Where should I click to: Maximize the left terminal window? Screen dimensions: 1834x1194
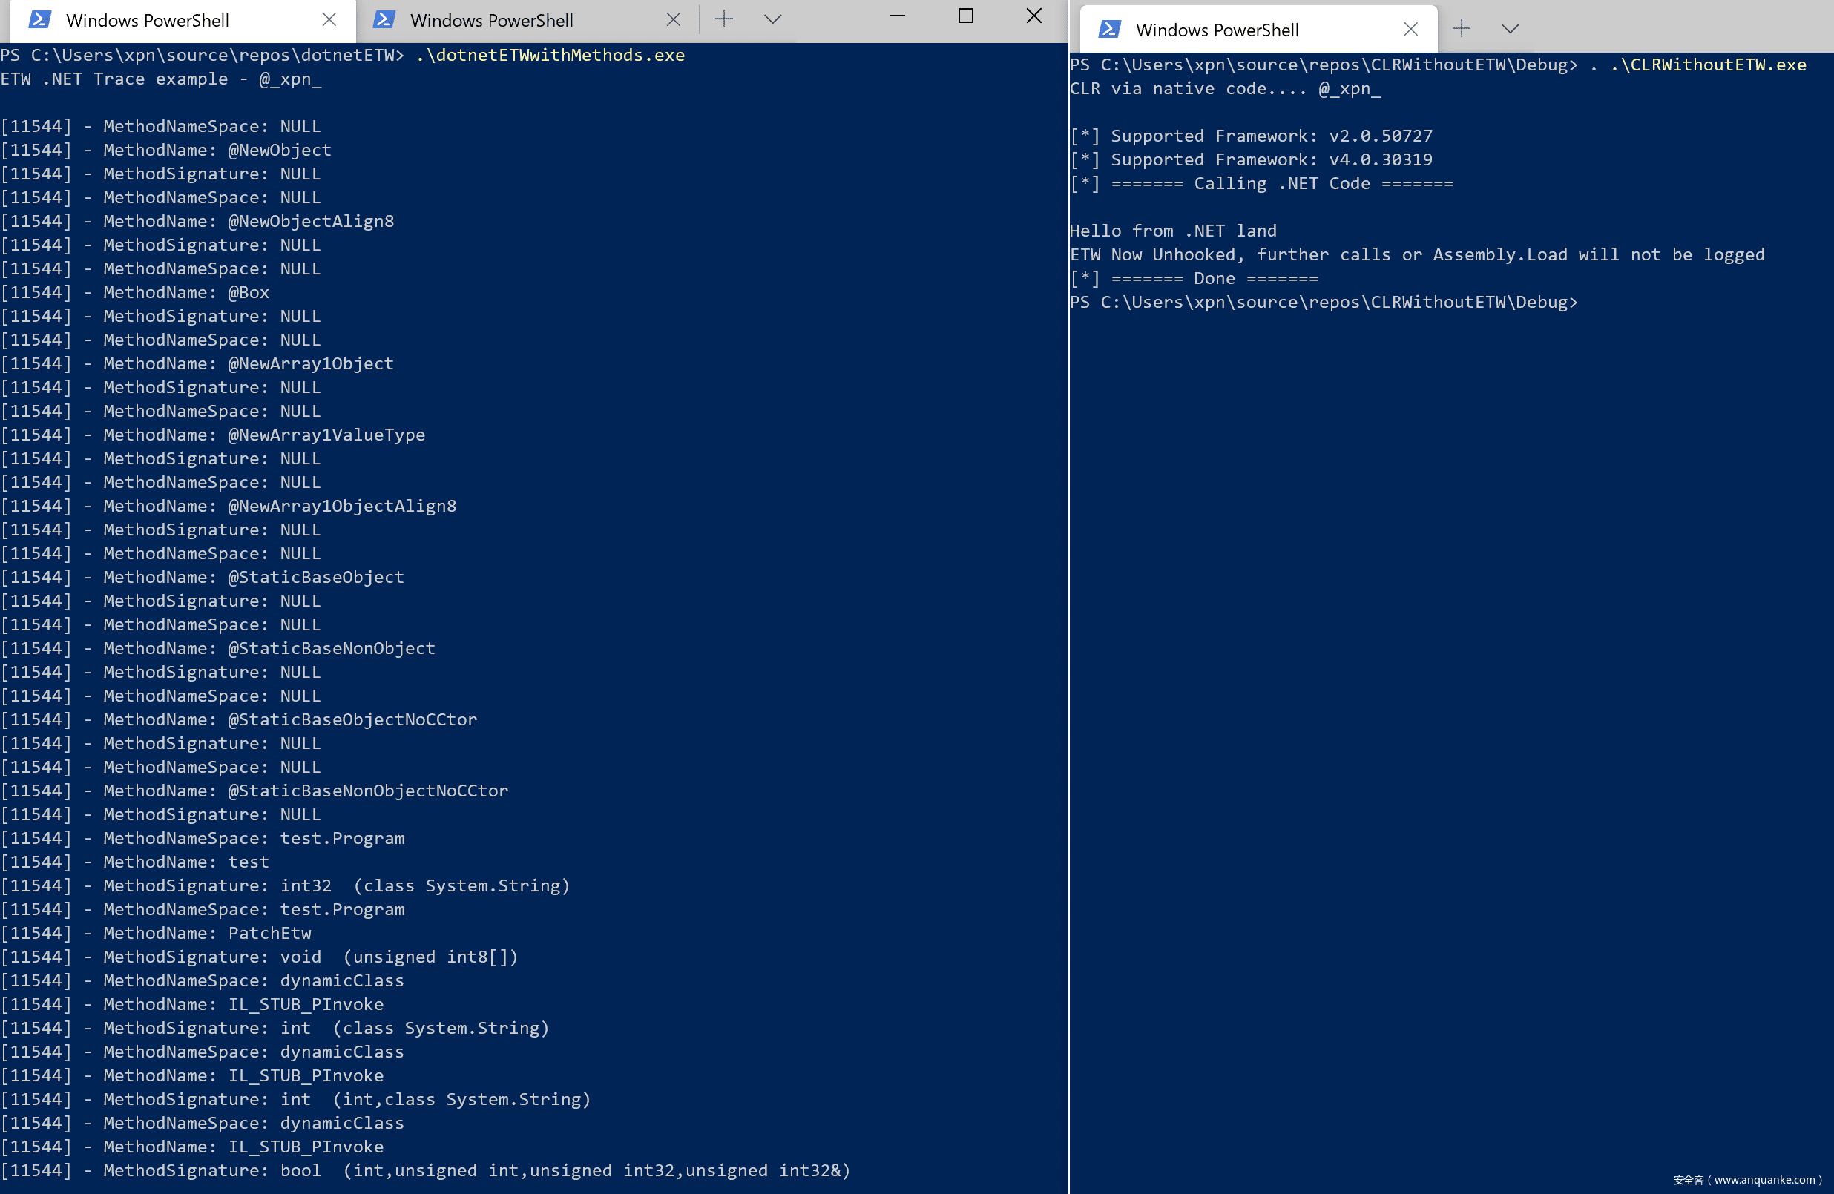tap(965, 16)
